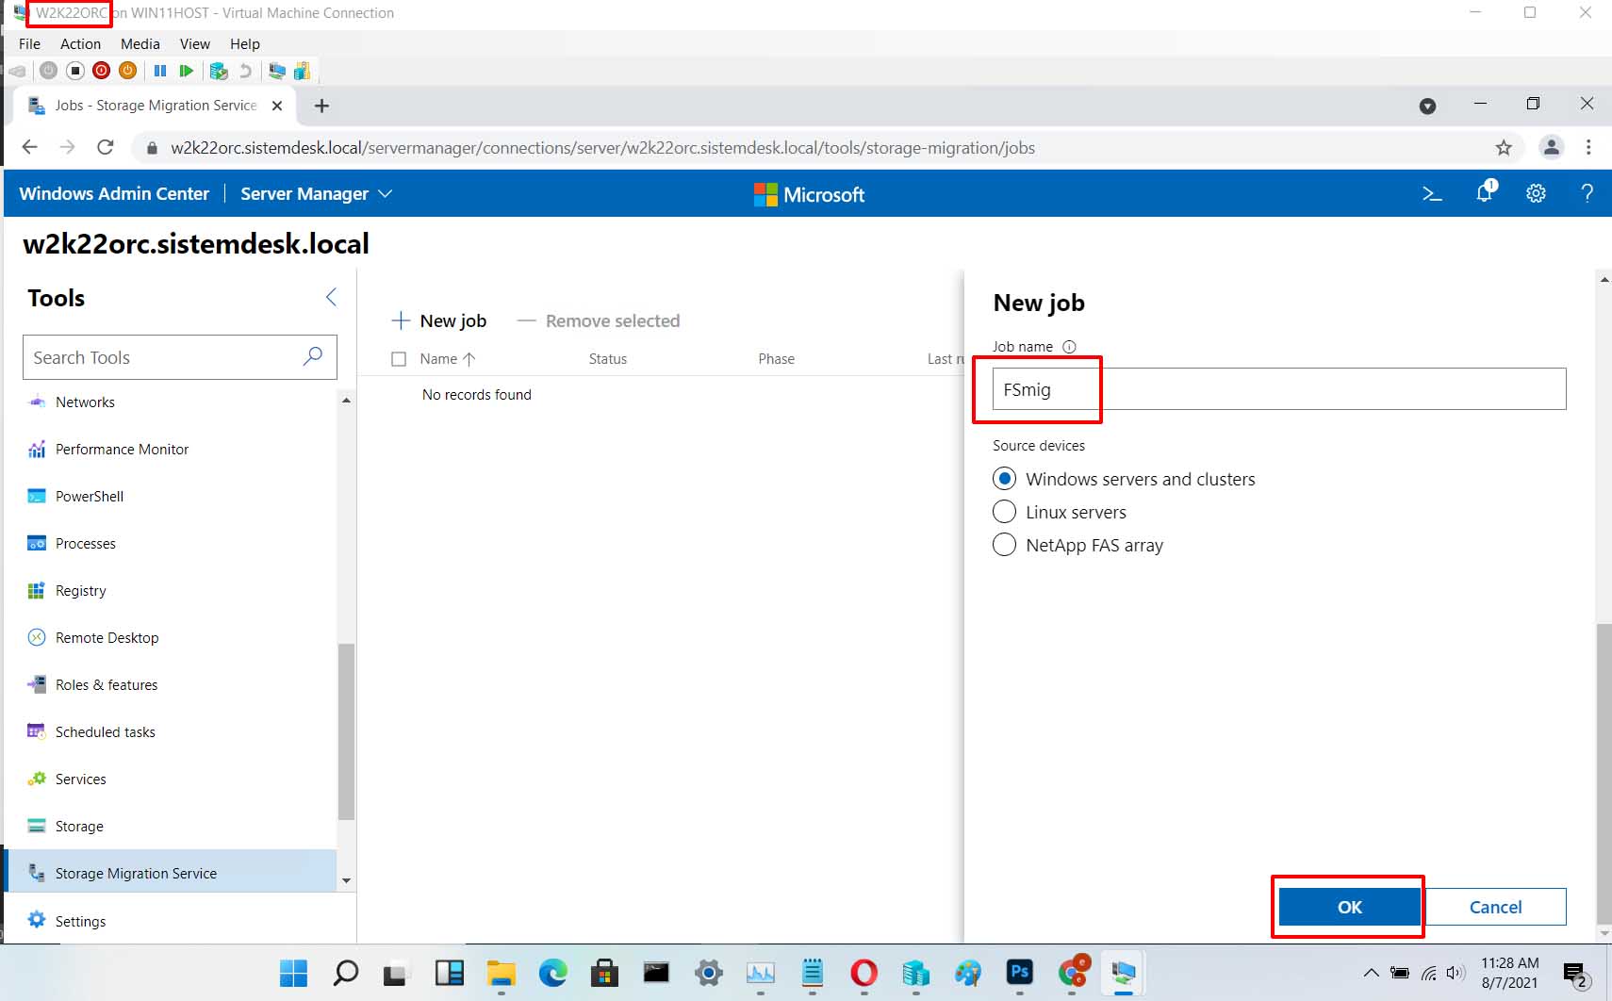Open the Help menu
The image size is (1612, 1001).
click(x=245, y=43)
